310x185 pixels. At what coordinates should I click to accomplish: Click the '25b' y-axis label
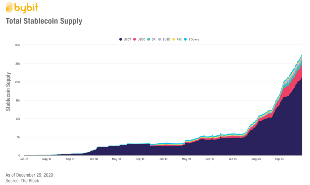click(18, 63)
